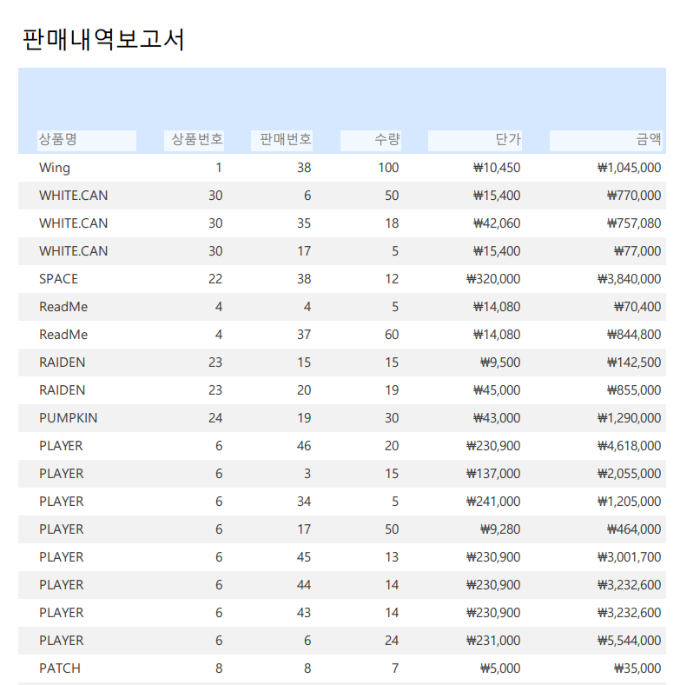The image size is (700, 685).
Task: Click ReadMe in the ₩70,400 row
Action: (63, 307)
